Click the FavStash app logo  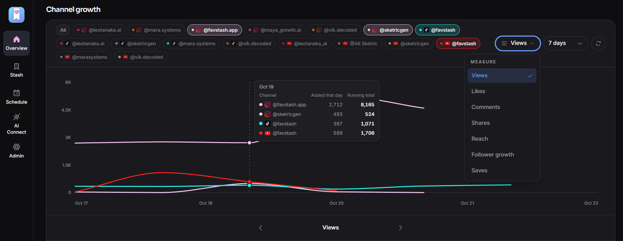click(17, 15)
